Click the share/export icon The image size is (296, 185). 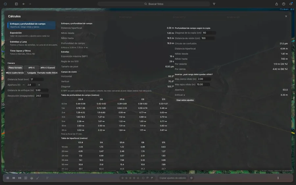[x=277, y=4]
